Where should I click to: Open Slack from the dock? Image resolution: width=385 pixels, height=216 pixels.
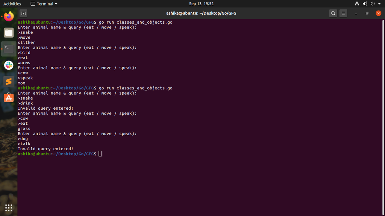click(x=9, y=65)
